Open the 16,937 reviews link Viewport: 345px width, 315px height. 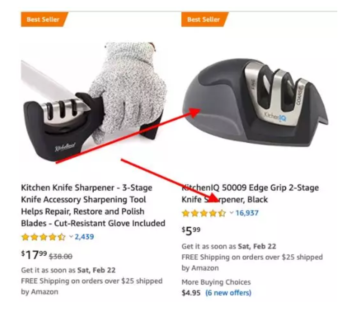tap(247, 213)
